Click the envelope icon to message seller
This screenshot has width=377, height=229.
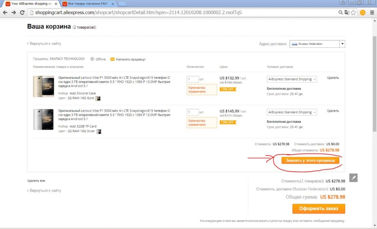pos(112,59)
